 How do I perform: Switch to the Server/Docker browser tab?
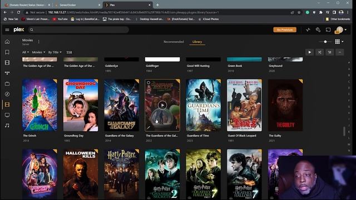tap(77, 5)
